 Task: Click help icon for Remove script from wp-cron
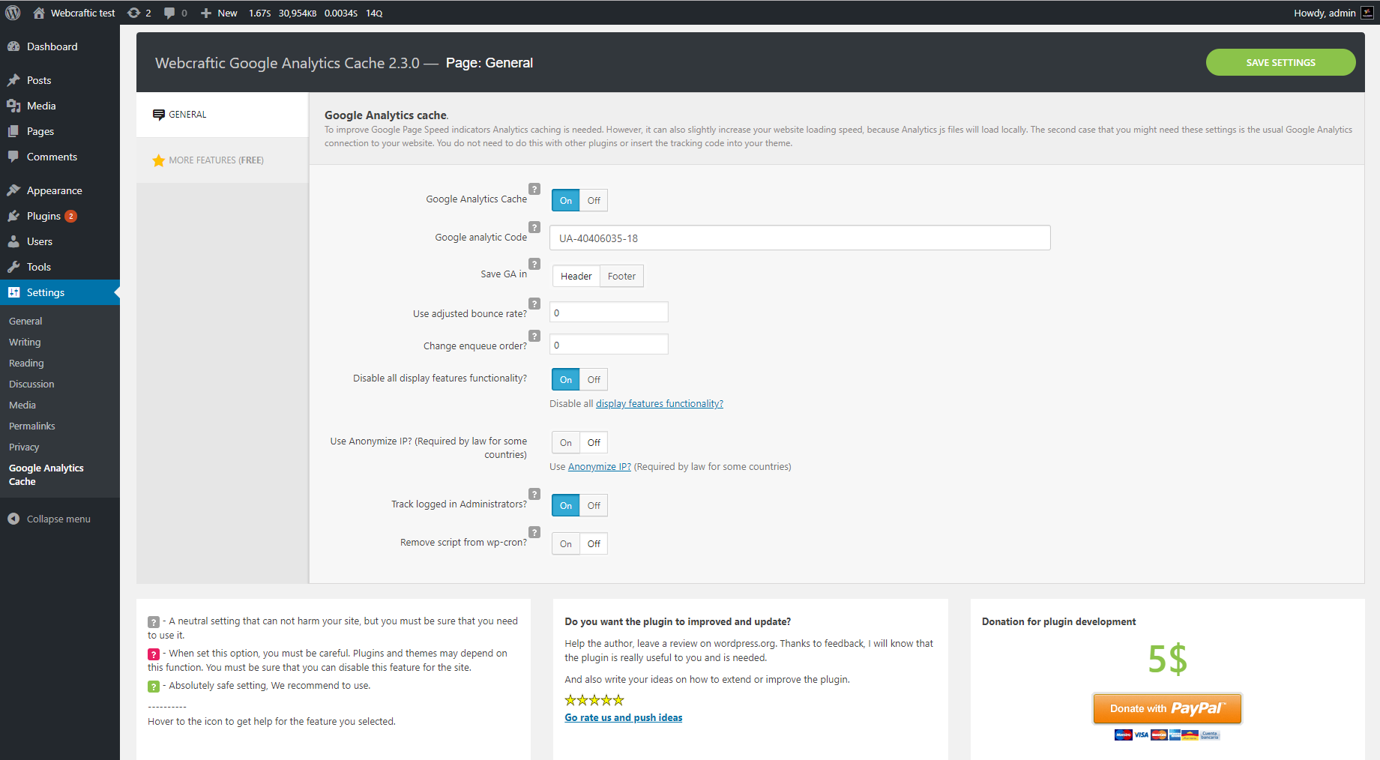(x=534, y=532)
